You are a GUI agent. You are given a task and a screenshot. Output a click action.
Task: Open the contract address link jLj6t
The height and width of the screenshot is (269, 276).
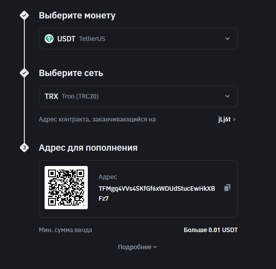click(x=224, y=119)
